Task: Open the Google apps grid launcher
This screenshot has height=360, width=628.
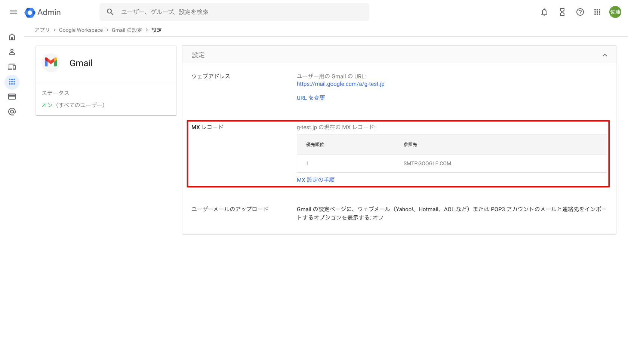Action: click(597, 12)
